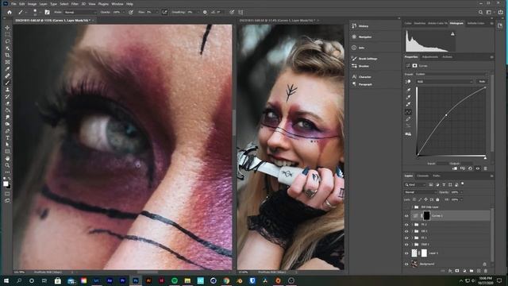Open the History panel icon

tap(354, 26)
